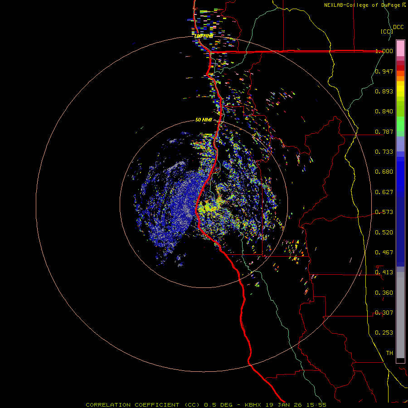This screenshot has height=408, width=408.
Task: Click the 0.627 scale value
Action: tap(384, 192)
